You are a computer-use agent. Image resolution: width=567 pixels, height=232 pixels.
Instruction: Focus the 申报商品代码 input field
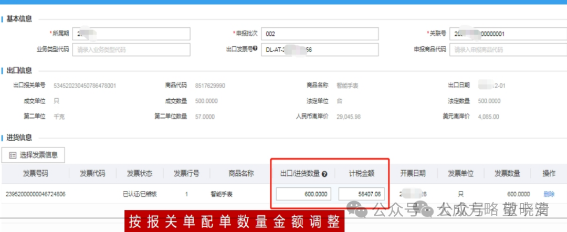click(x=508, y=49)
